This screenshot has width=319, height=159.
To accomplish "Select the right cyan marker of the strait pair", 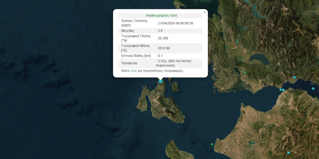I will [x=283, y=90].
